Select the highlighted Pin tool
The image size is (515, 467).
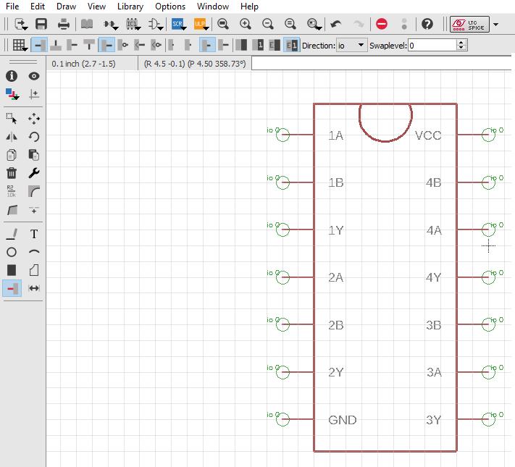pos(12,288)
